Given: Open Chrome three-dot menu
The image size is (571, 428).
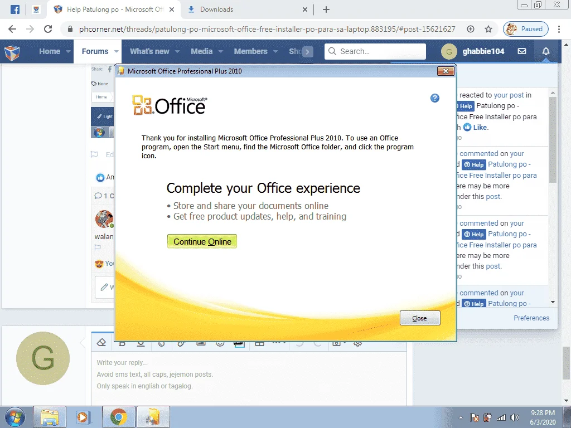Looking at the screenshot, I should (559, 29).
